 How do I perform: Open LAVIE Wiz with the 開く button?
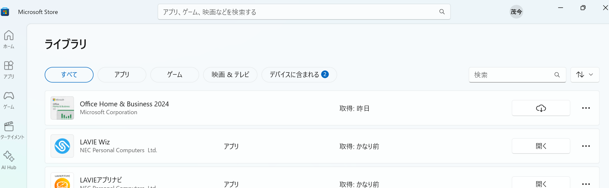[x=541, y=146]
